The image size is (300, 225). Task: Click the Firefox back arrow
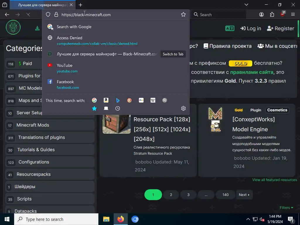pyautogui.click(x=7, y=15)
